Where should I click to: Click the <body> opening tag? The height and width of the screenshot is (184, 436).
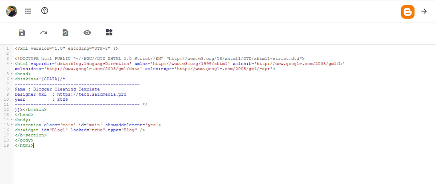tap(23, 120)
